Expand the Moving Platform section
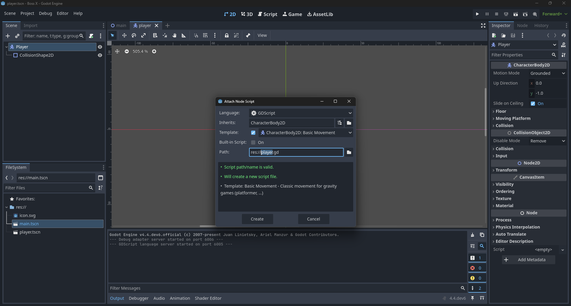This screenshot has height=306, width=571. (x=529, y=118)
